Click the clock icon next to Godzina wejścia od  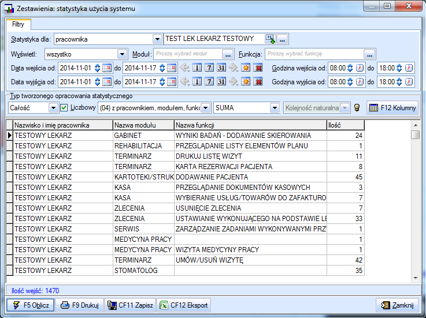360,68
